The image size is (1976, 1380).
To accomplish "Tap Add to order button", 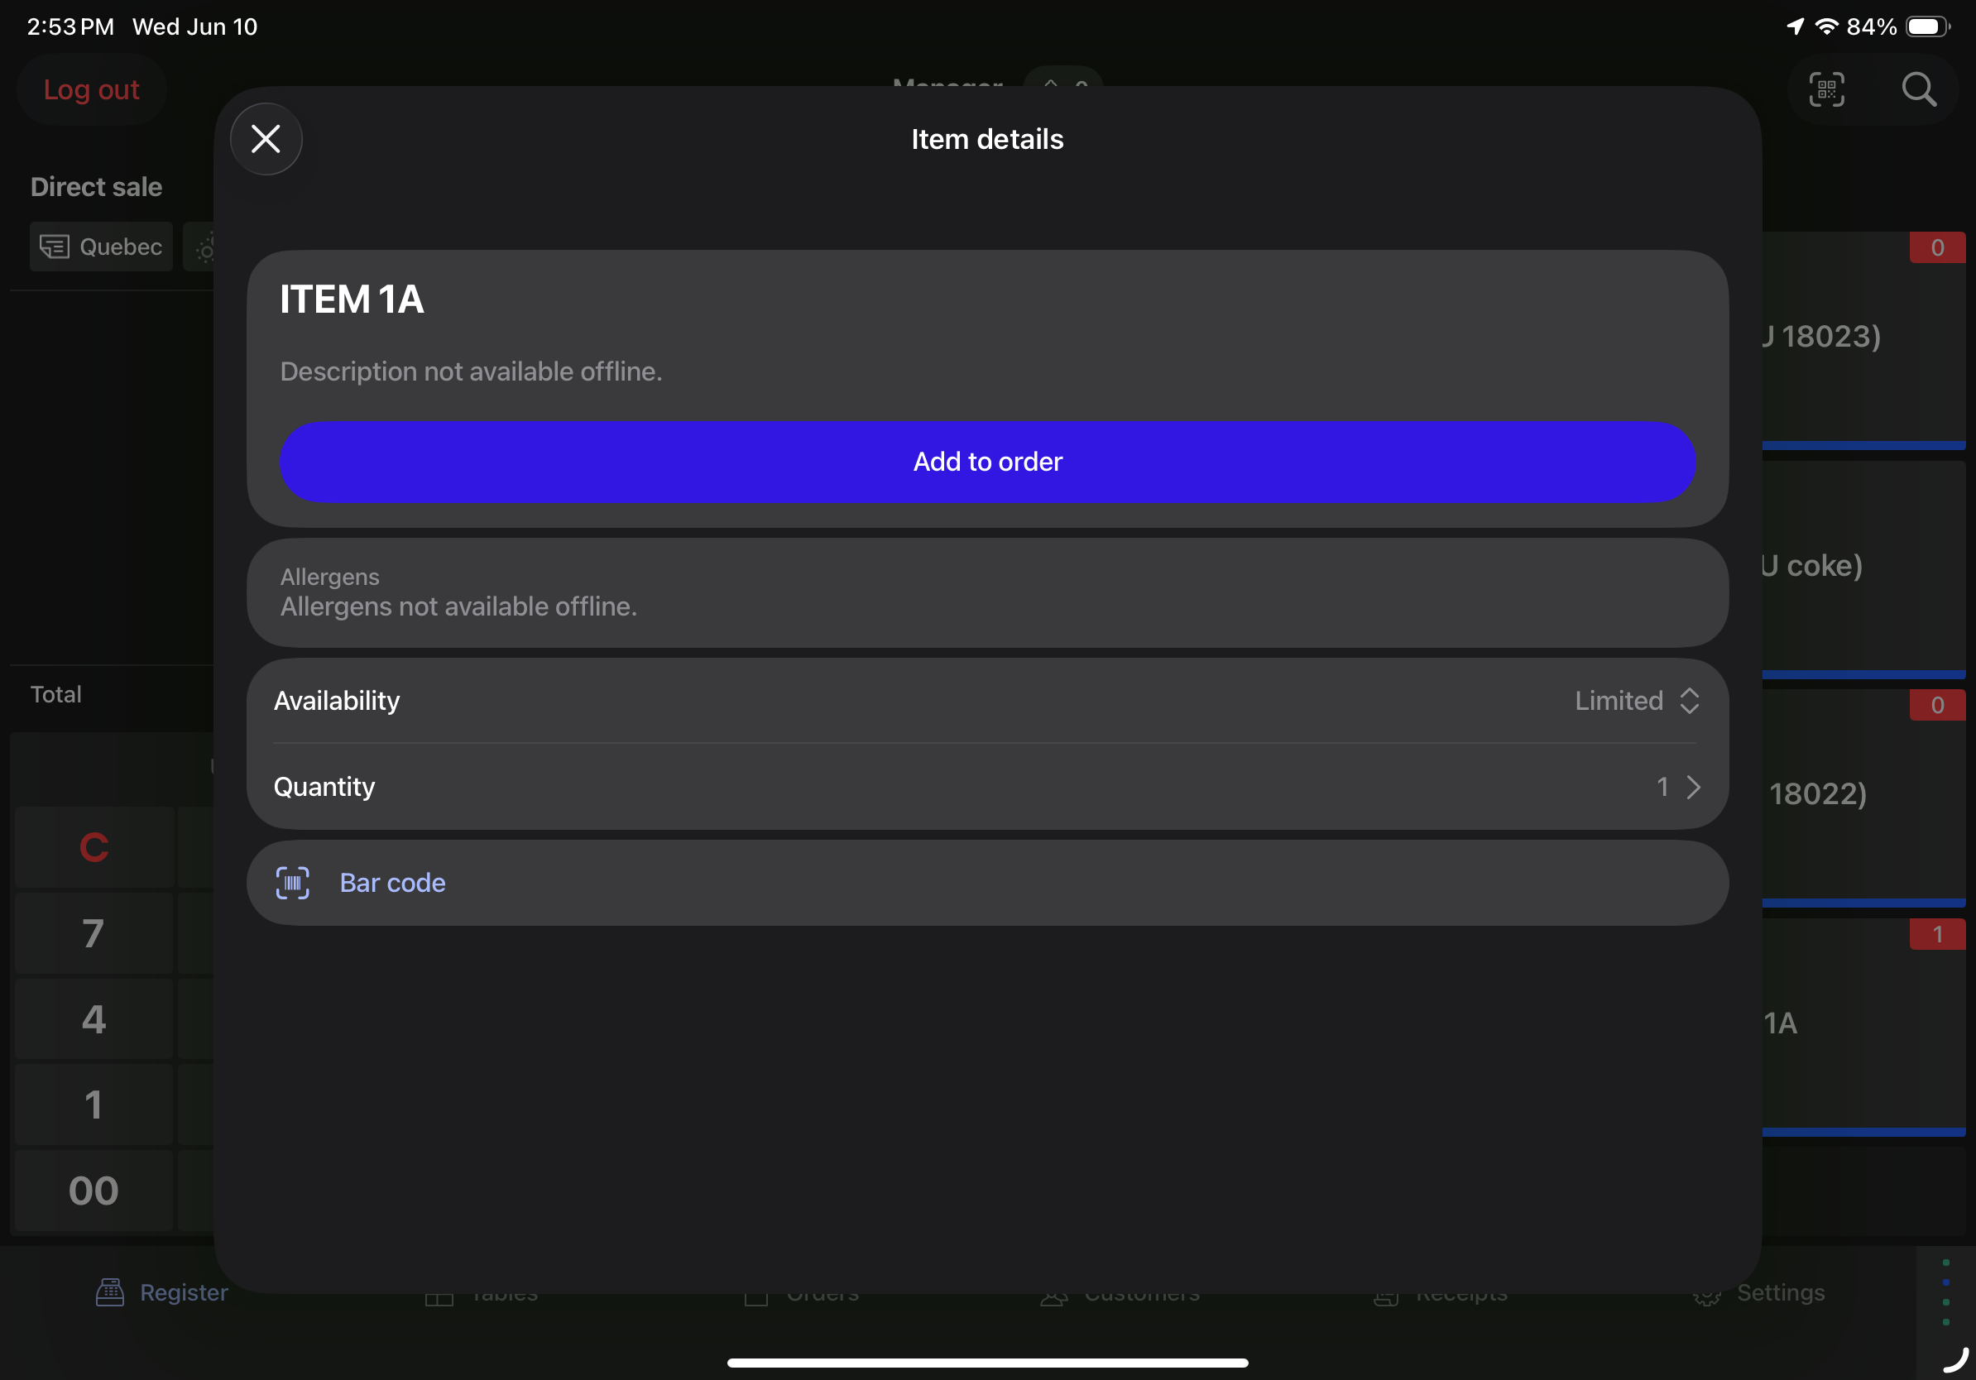I will tap(987, 462).
